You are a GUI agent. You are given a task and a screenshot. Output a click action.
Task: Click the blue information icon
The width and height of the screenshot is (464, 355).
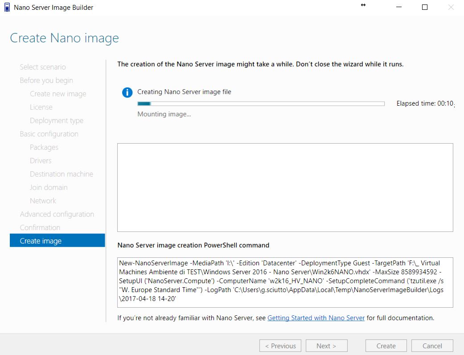127,92
